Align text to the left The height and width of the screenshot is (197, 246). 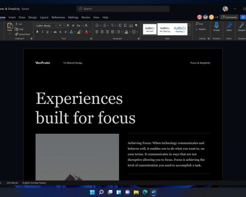pos(97,32)
